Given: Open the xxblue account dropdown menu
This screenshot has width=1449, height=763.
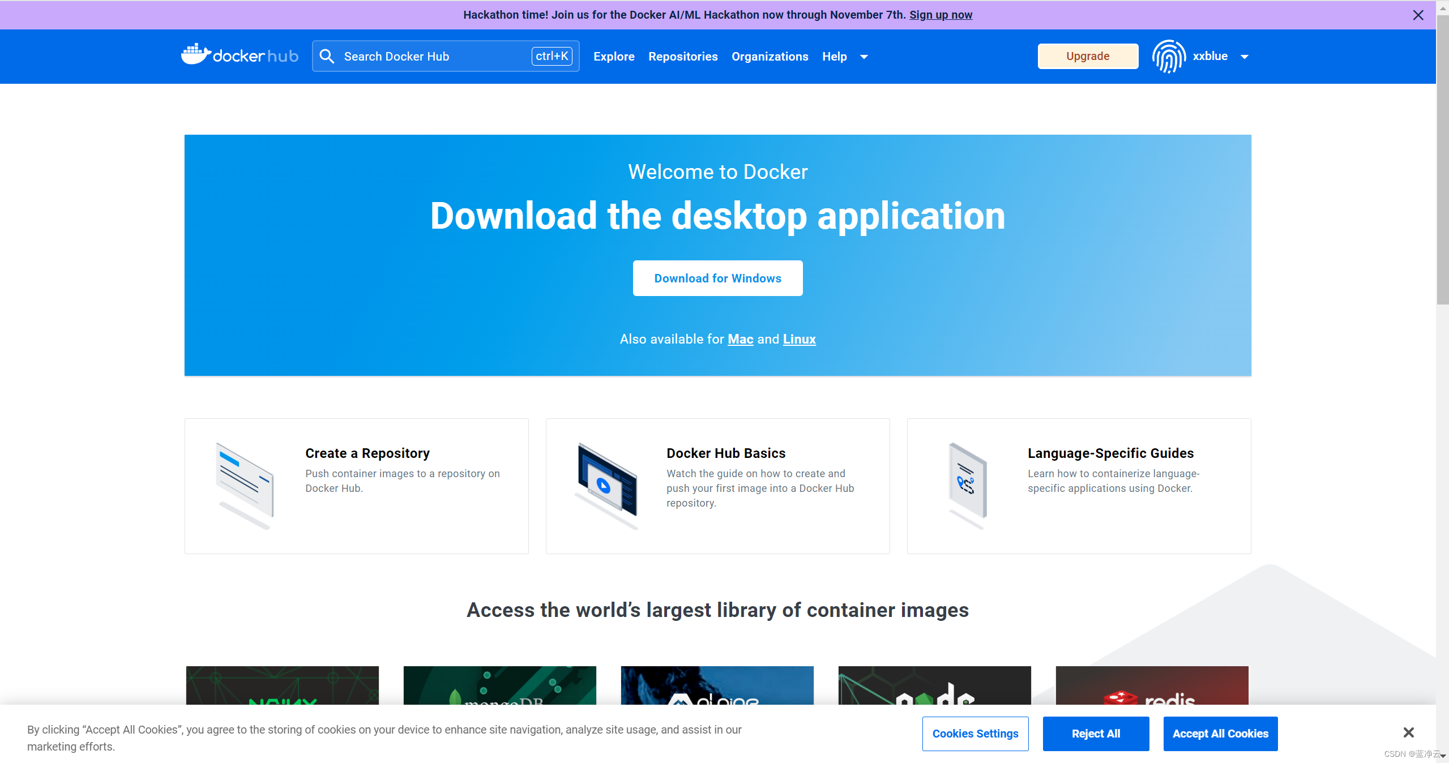Looking at the screenshot, I should click(x=1244, y=57).
